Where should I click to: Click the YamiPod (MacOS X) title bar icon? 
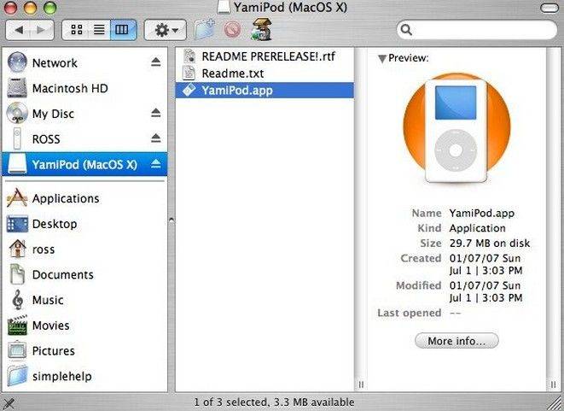224,7
